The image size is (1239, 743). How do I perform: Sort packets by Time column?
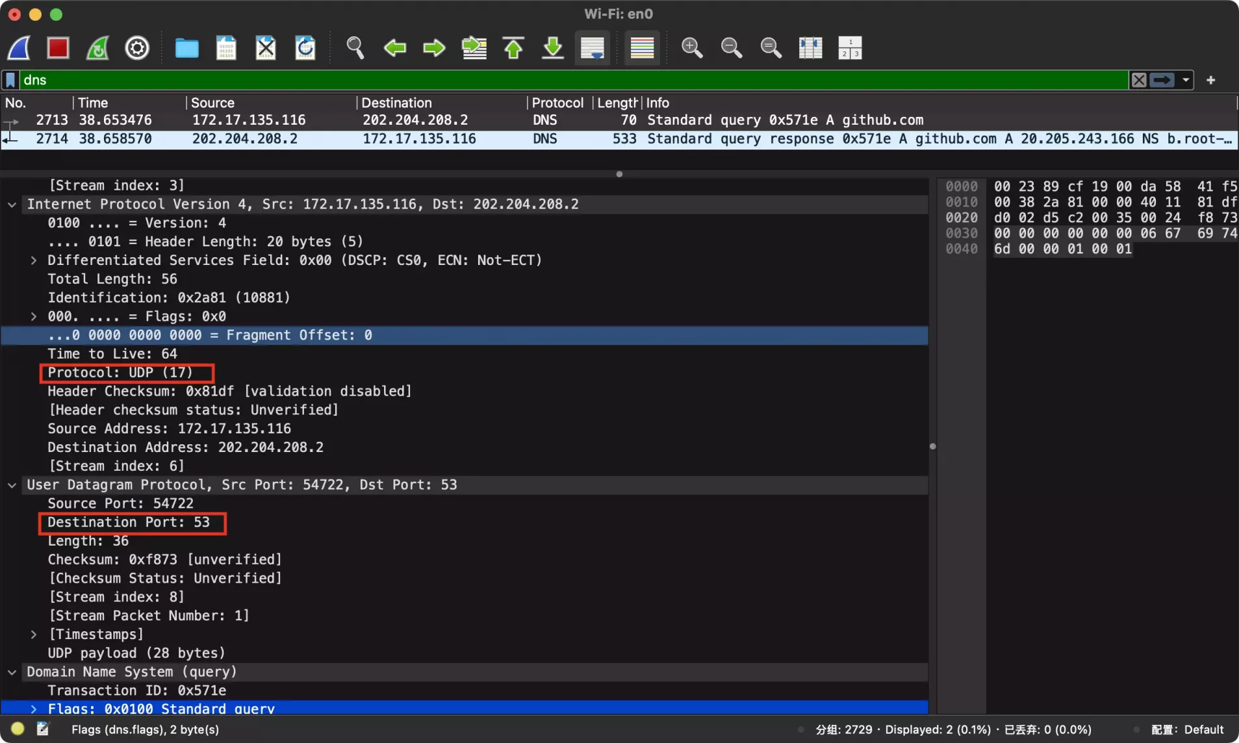tap(129, 103)
